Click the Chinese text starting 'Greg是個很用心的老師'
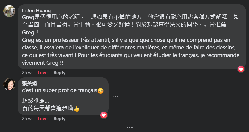The width and height of the screenshot is (249, 132). tap(130, 25)
